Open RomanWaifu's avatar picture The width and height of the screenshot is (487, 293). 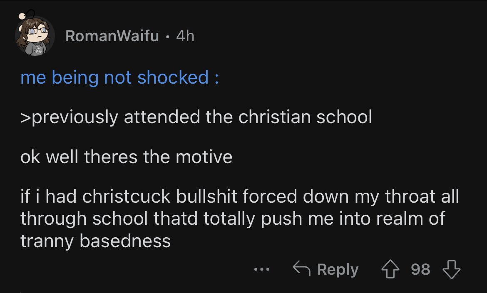tap(35, 35)
